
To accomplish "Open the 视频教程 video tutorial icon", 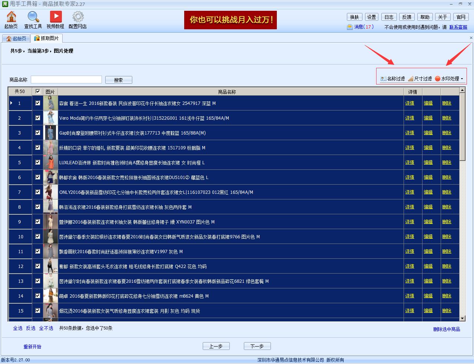I will click(x=56, y=19).
